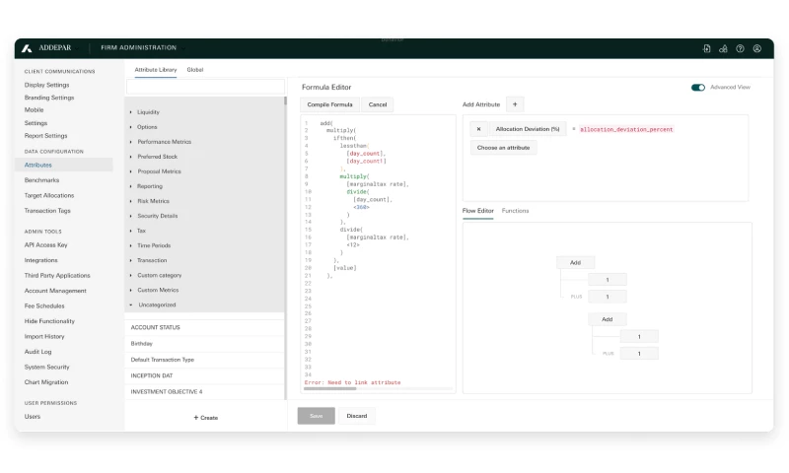Toggle the Advanced View switch
The width and height of the screenshot is (789, 473).
tap(698, 87)
